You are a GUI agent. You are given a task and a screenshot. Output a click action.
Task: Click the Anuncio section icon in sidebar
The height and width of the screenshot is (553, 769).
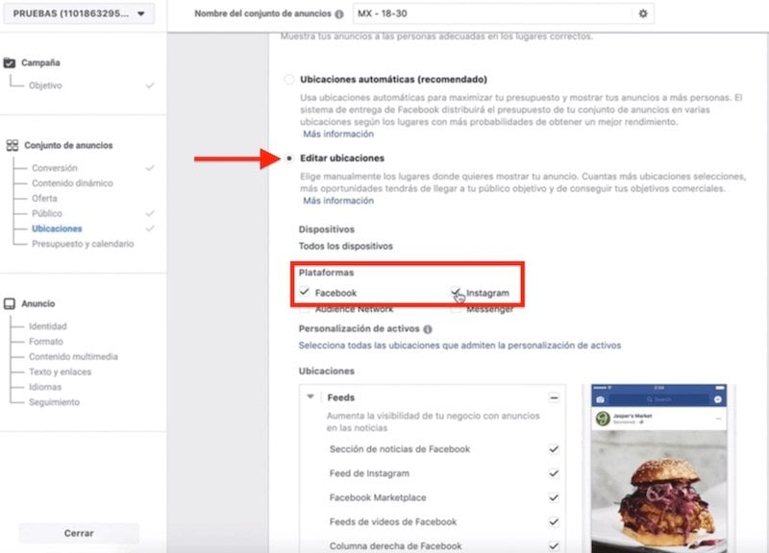[x=12, y=303]
